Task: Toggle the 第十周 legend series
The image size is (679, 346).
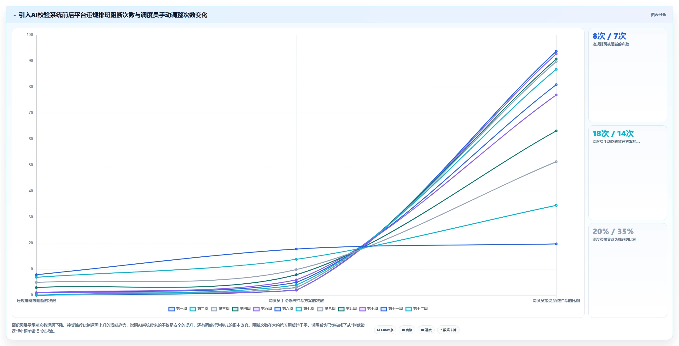Action: 369,309
